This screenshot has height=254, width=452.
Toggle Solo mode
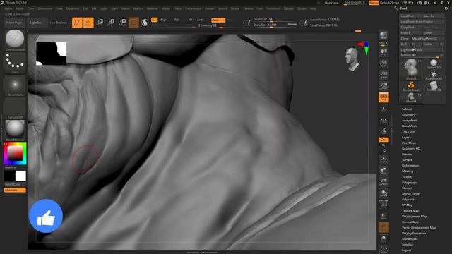tap(383, 238)
